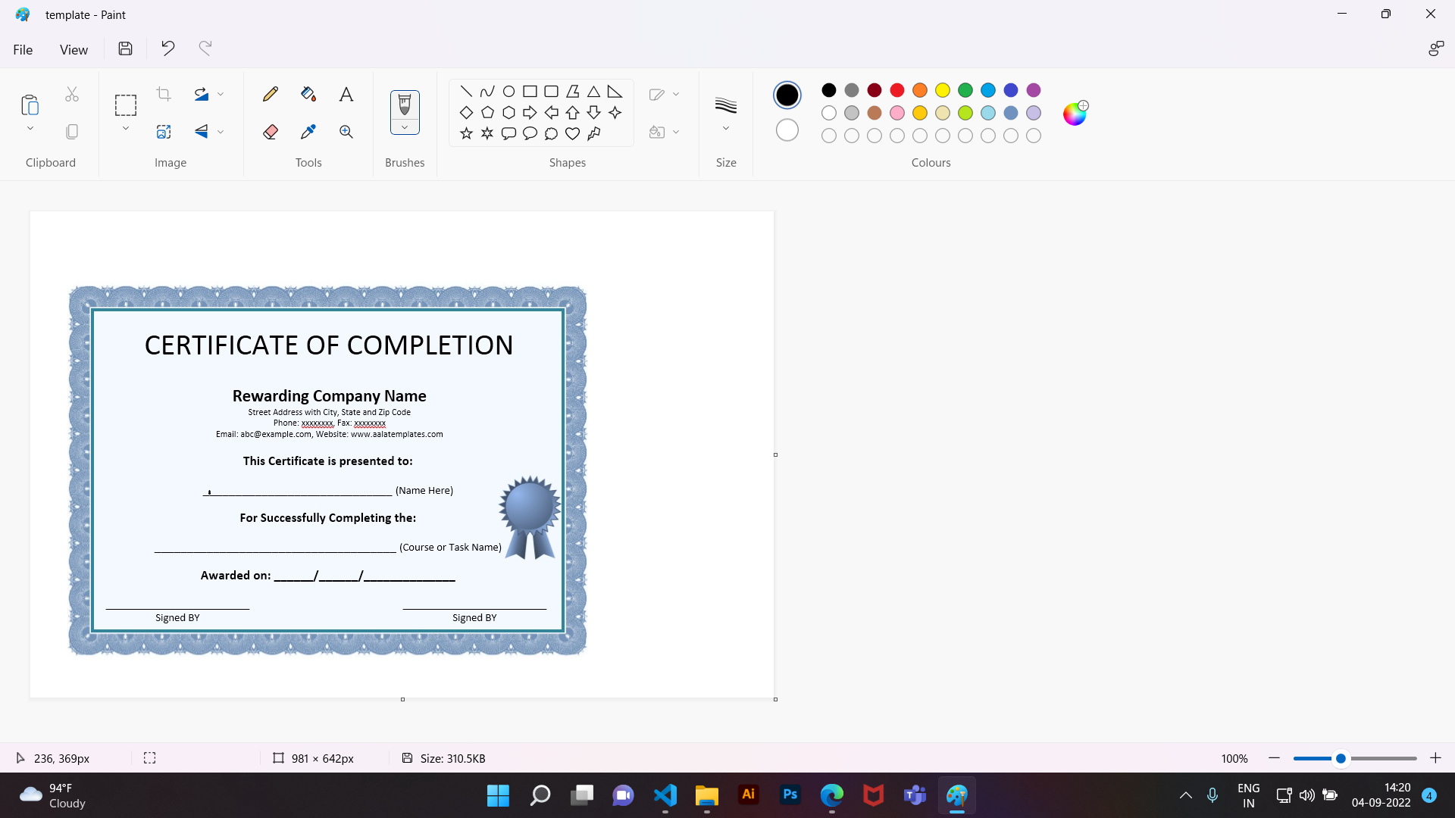Select the Magnifier tool
This screenshot has width=1455, height=818.
coord(346,131)
